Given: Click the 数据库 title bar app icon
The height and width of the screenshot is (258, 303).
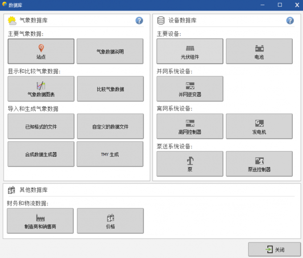Looking at the screenshot, I should click(4, 4).
